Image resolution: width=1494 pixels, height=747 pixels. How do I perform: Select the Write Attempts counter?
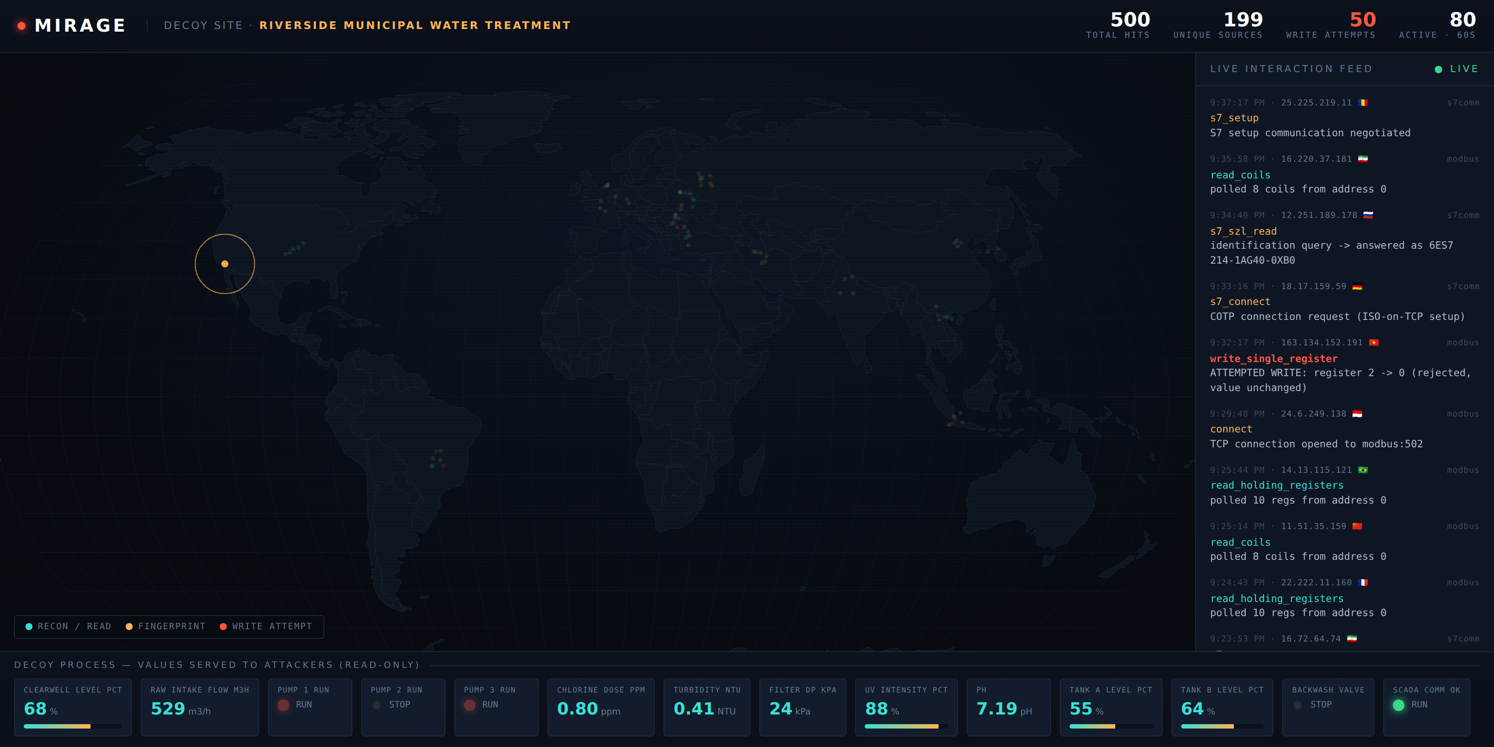(1331, 25)
